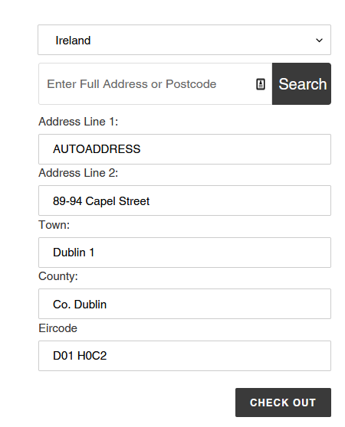Open the Ireland country selector
Viewport: 345px width, 427px height.
(184, 40)
